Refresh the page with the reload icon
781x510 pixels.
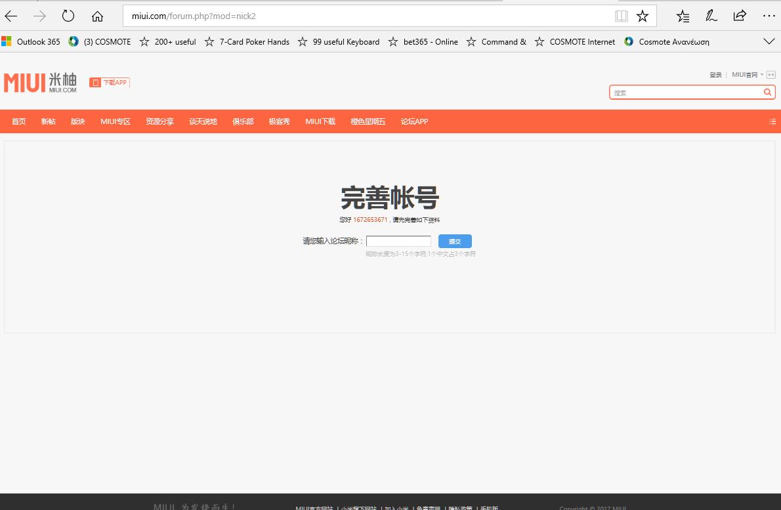coord(68,16)
